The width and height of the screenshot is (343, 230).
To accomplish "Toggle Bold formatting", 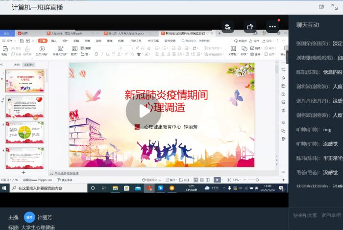I will tap(97, 54).
